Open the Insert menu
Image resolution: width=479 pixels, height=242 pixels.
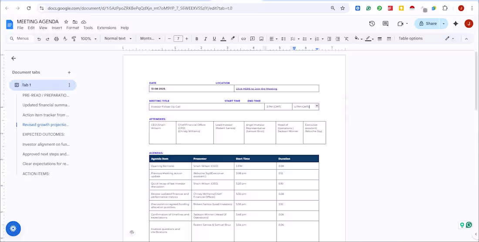57,28
